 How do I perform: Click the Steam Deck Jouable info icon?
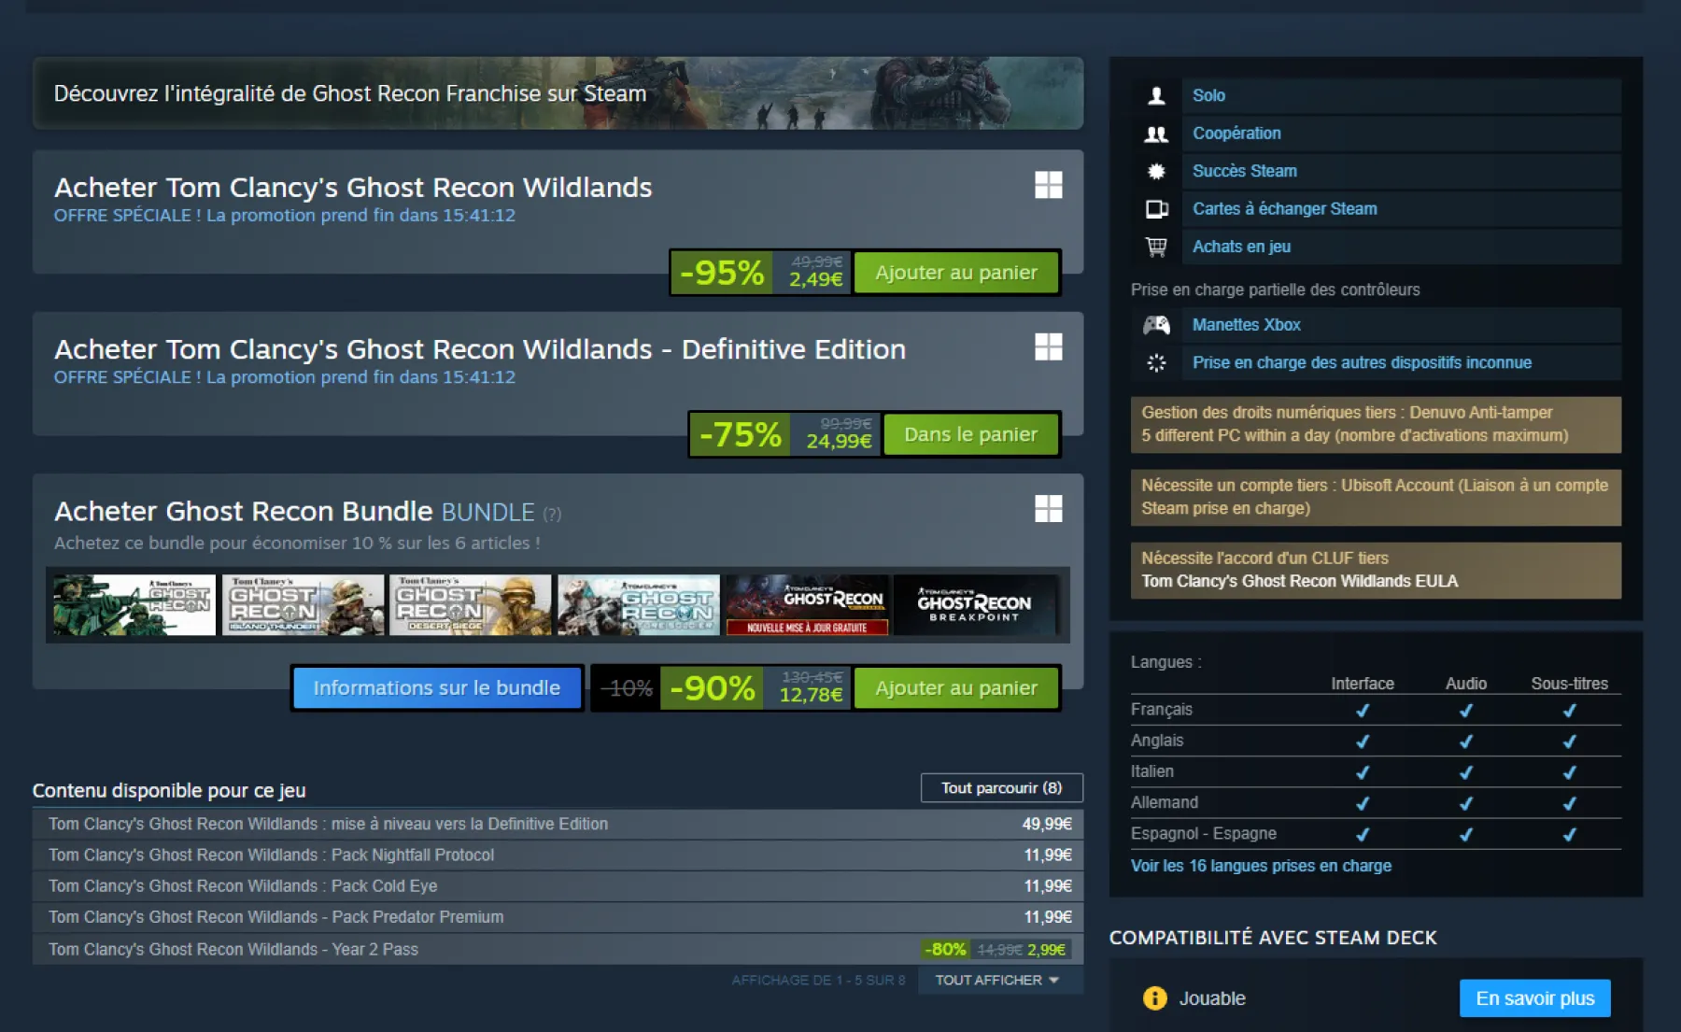(x=1155, y=998)
